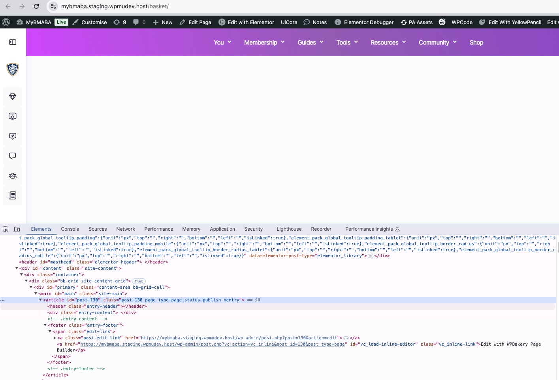Click Edit Page in admin bar
The image size is (559, 380).
pos(195,22)
